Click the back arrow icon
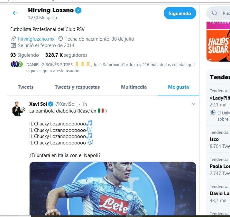This screenshot has height=217, width=230. (15, 13)
